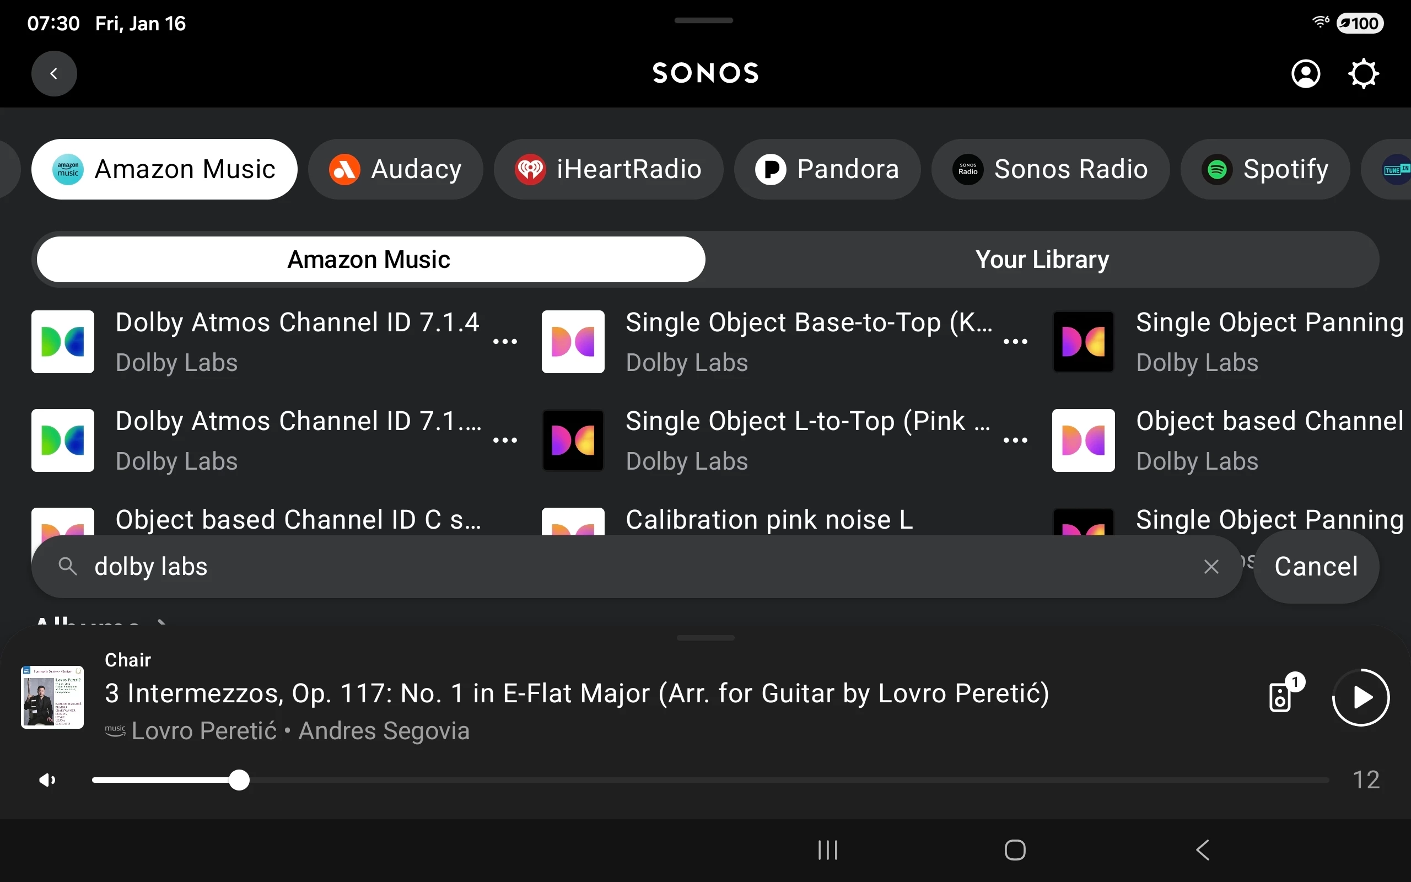Tap the back arrow in the header

53,73
